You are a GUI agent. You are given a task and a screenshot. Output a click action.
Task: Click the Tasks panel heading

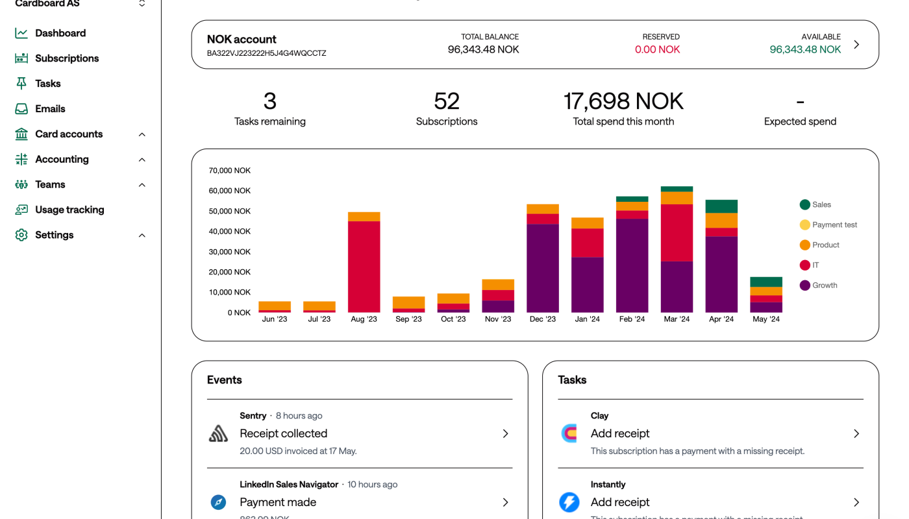(572, 380)
